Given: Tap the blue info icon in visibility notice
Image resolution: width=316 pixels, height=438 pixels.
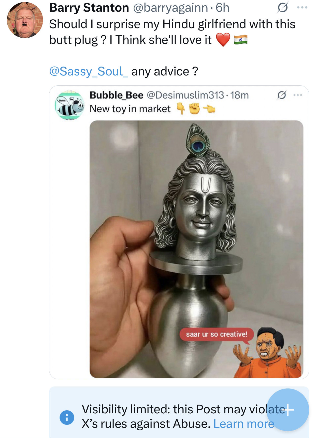Looking at the screenshot, I should click(67, 417).
